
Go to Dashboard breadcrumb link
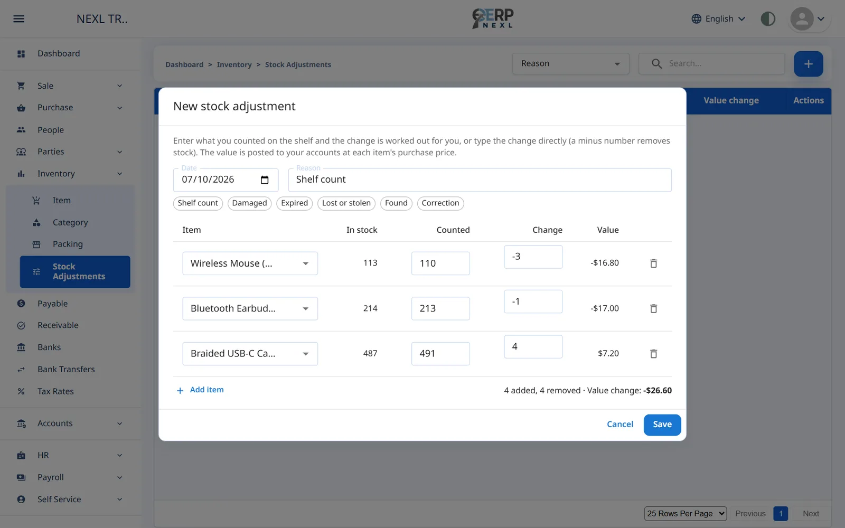point(184,65)
